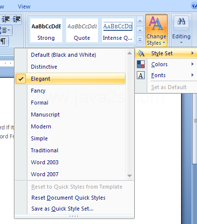197x224 pixels.
Task: Click the Style Set icon
Action: pyautogui.click(x=141, y=53)
